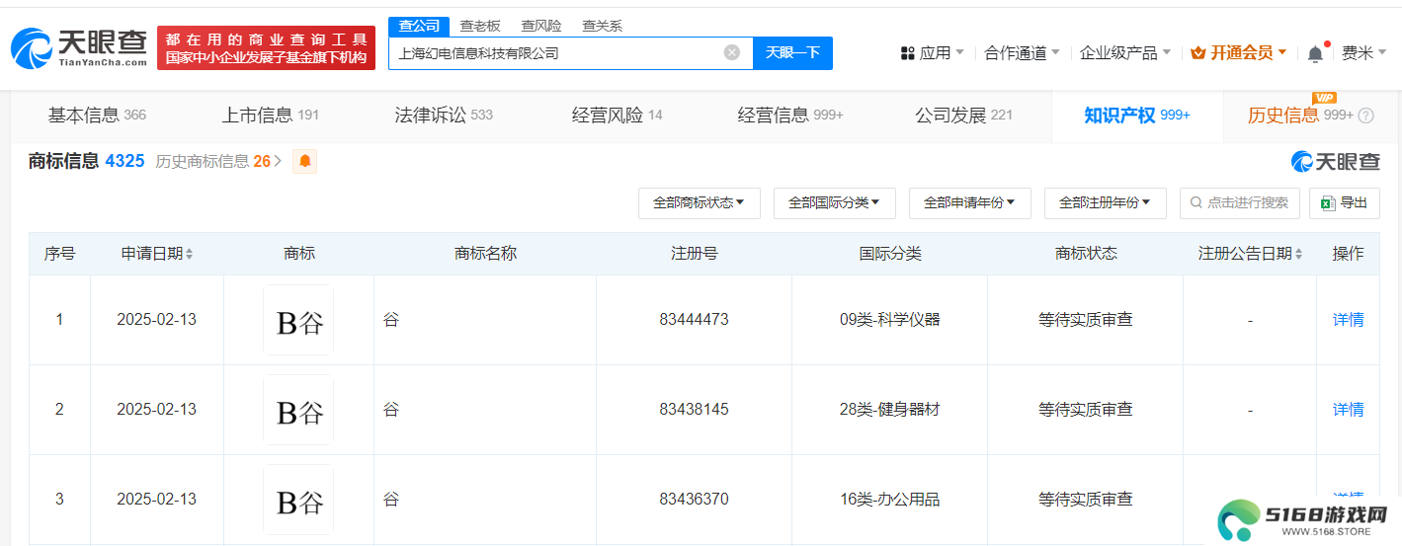Viewport: 1402px width, 546px height.
Task: Click the 28类-健身器材 cell
Action: (x=889, y=410)
